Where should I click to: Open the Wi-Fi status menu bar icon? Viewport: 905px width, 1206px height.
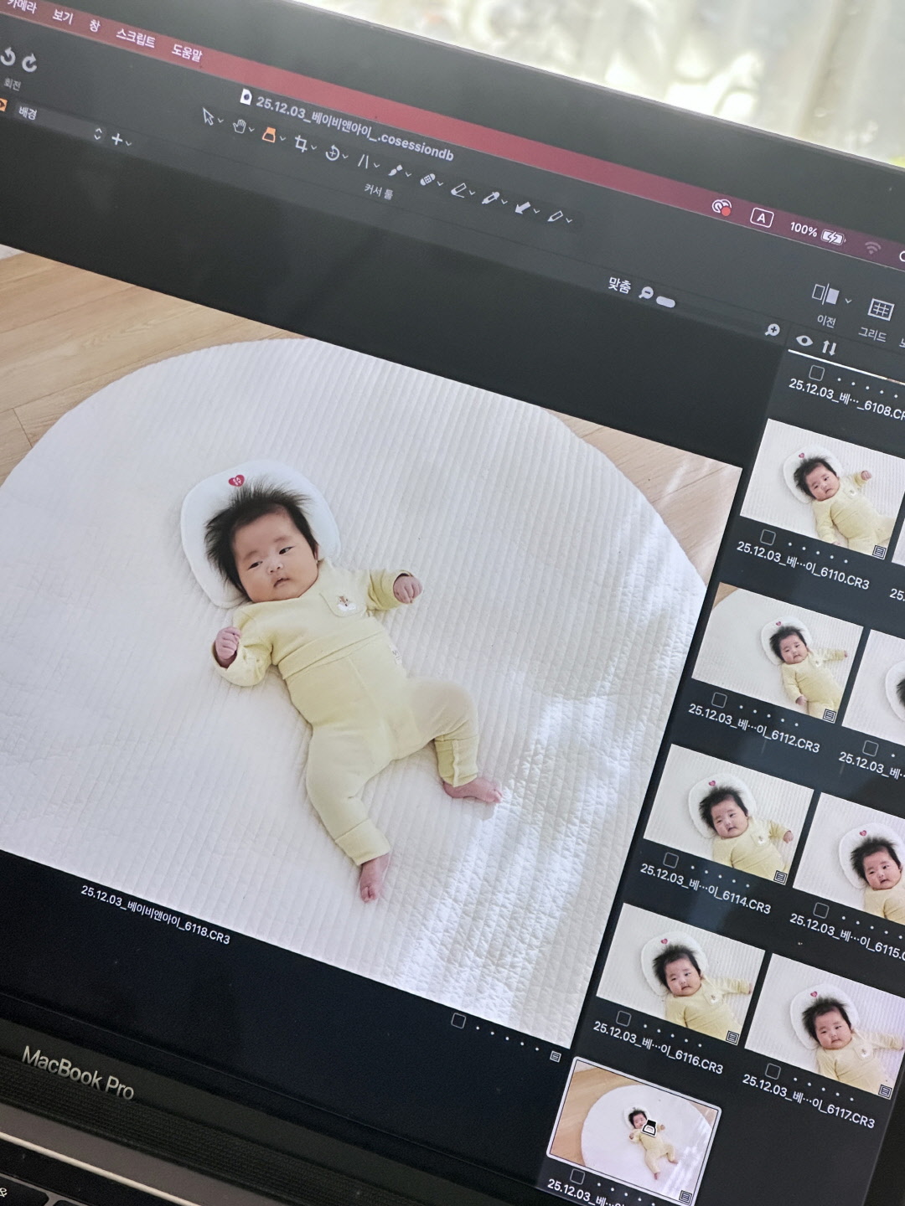click(873, 248)
